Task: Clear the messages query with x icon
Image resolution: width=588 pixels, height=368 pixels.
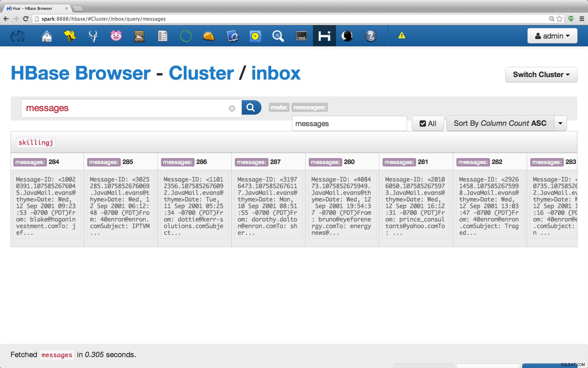Action: [232, 109]
